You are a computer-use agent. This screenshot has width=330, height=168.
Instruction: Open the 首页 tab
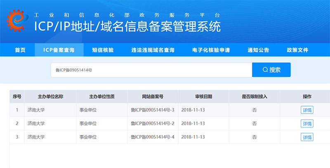20,50
